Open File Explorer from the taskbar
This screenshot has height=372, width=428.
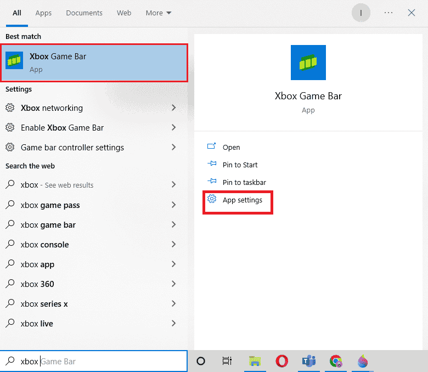(255, 360)
